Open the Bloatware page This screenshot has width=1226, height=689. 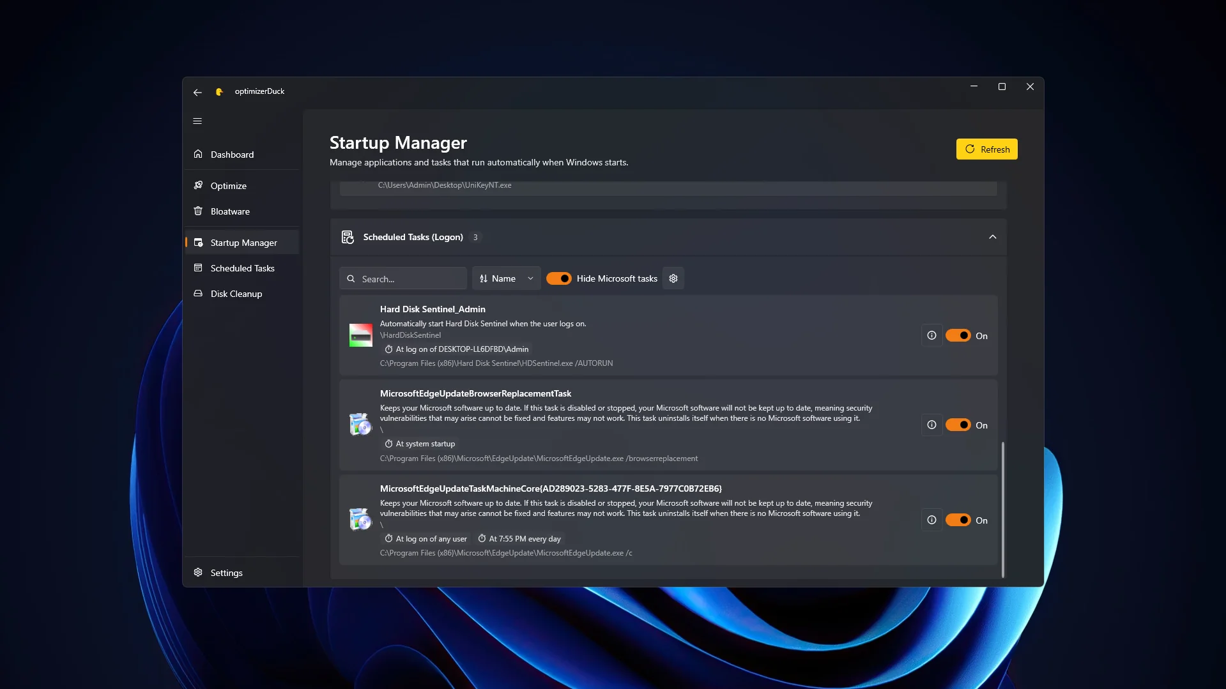coord(242,211)
